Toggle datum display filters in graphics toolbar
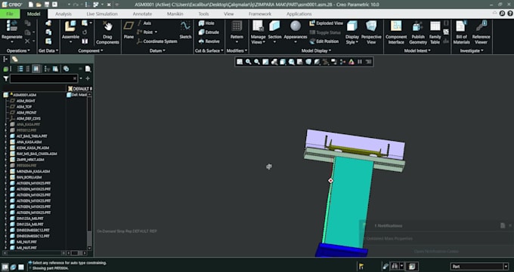Viewport: 514px width, 272px height. click(x=326, y=62)
